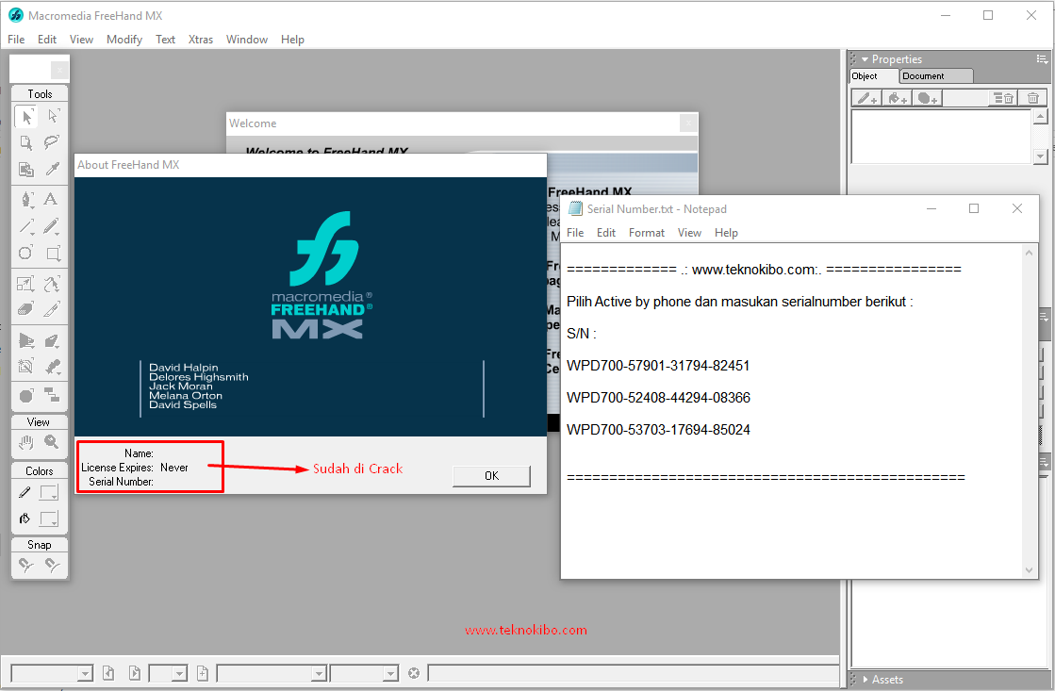Select the Zoom magnifier tool

tap(53, 442)
